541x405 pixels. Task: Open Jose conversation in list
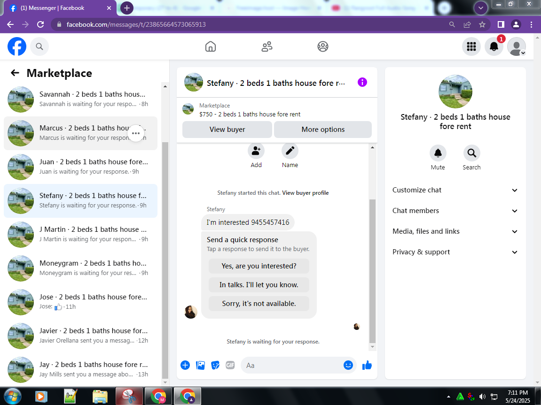pyautogui.click(x=80, y=302)
